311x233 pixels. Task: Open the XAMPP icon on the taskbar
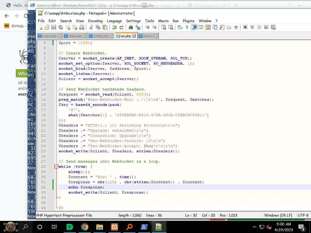coord(114,227)
